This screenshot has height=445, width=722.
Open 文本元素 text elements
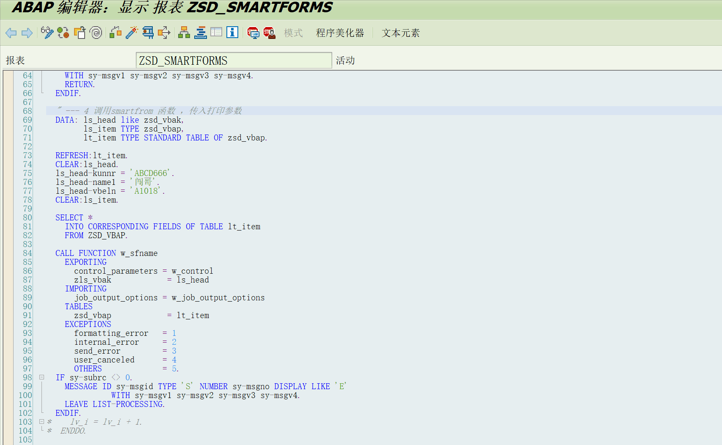coord(401,33)
